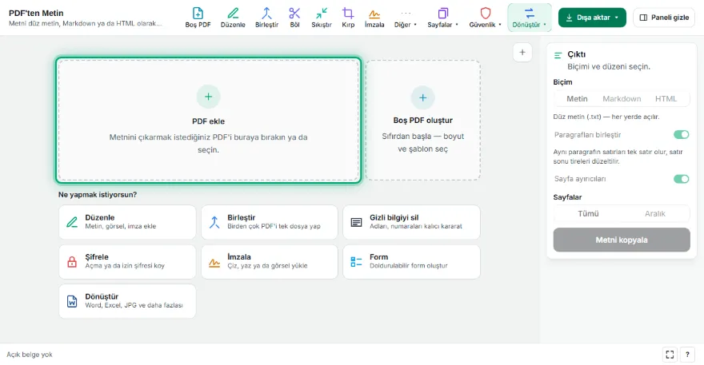704x365 pixels.
Task: Toggle the Sayfa ayırıcıları switch
Action: (681, 179)
